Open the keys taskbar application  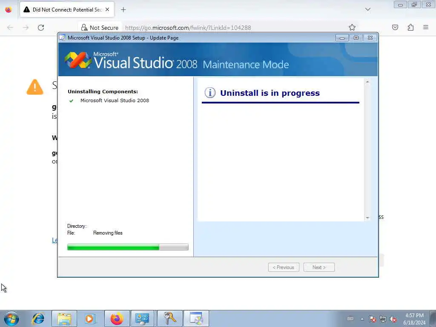(x=170, y=318)
